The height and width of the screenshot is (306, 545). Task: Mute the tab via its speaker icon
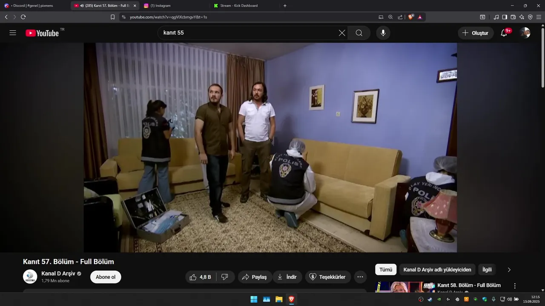tap(82, 6)
